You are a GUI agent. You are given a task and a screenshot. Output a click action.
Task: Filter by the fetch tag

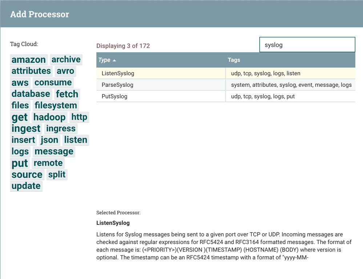(67, 94)
